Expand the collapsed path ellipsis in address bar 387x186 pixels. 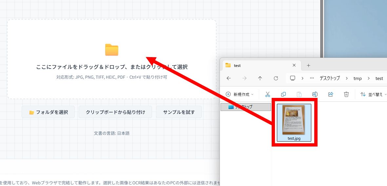[312, 78]
